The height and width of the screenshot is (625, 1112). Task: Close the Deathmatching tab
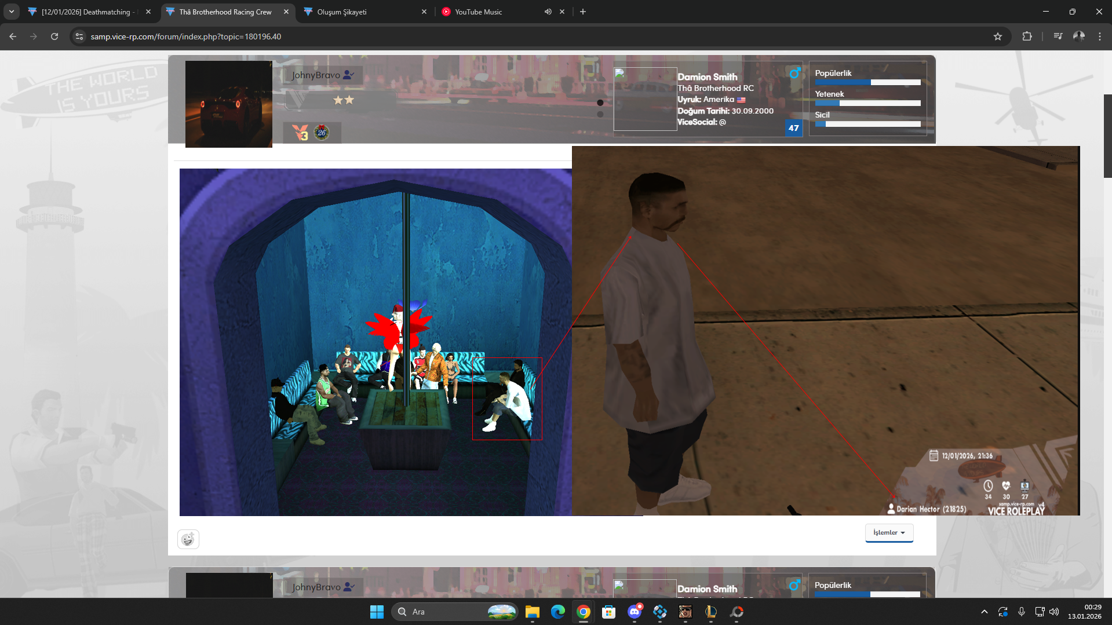tap(148, 12)
